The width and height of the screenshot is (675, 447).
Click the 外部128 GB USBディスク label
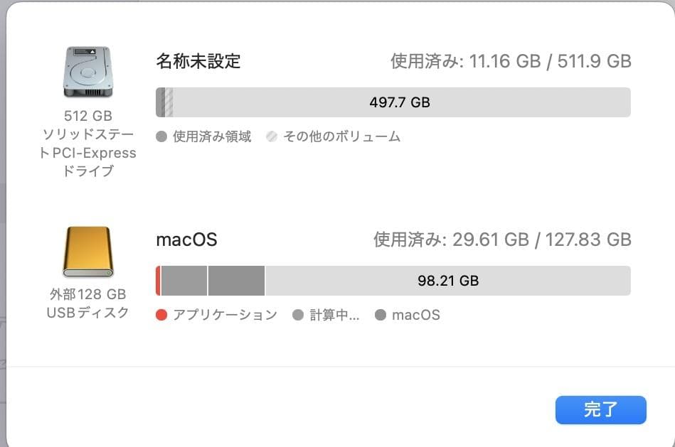pos(88,301)
